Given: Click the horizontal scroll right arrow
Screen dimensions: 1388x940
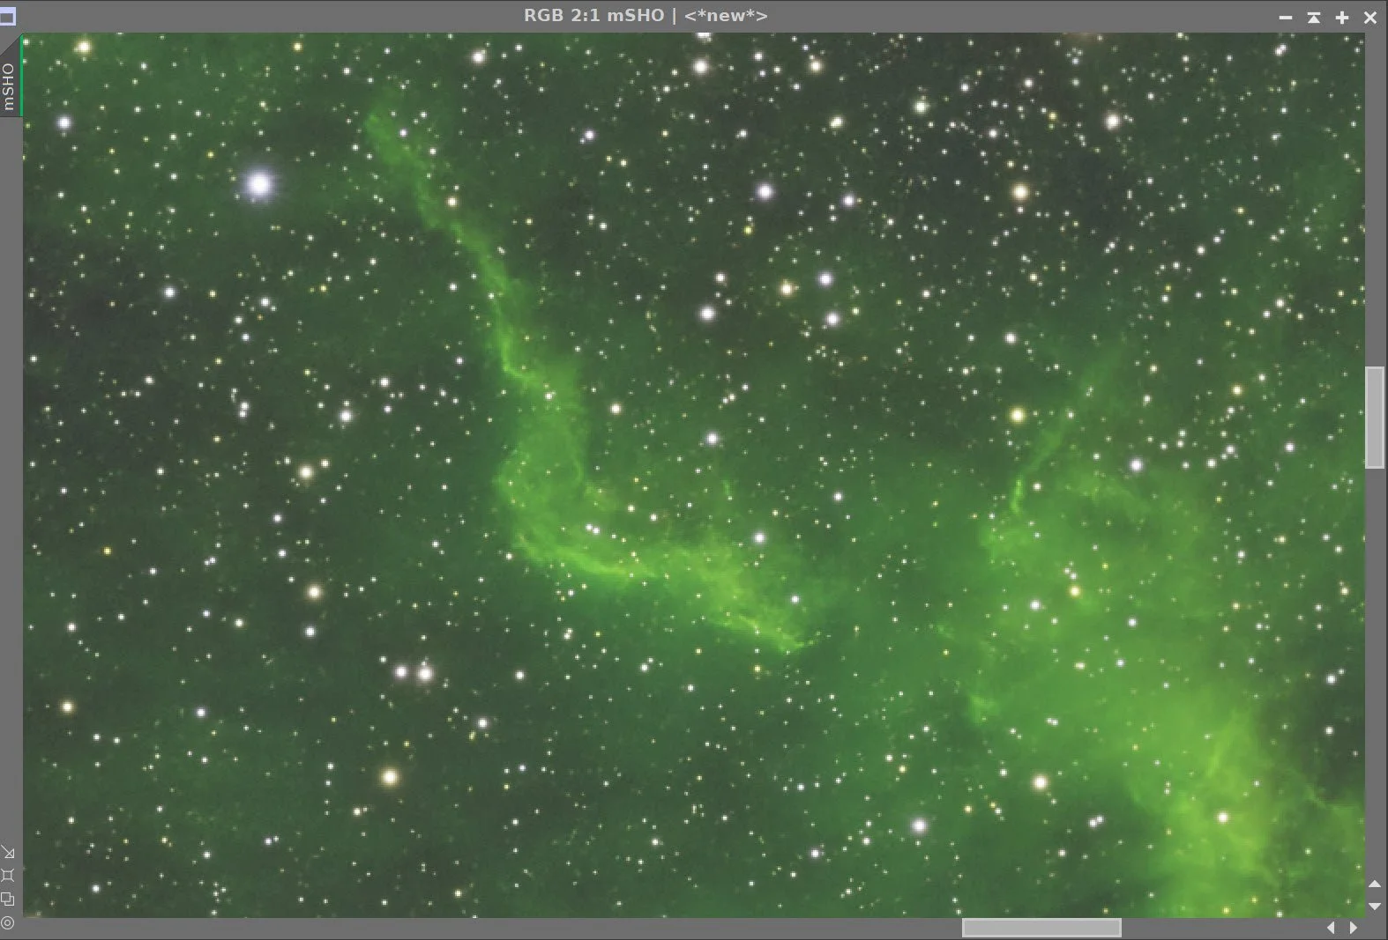Looking at the screenshot, I should tap(1354, 928).
